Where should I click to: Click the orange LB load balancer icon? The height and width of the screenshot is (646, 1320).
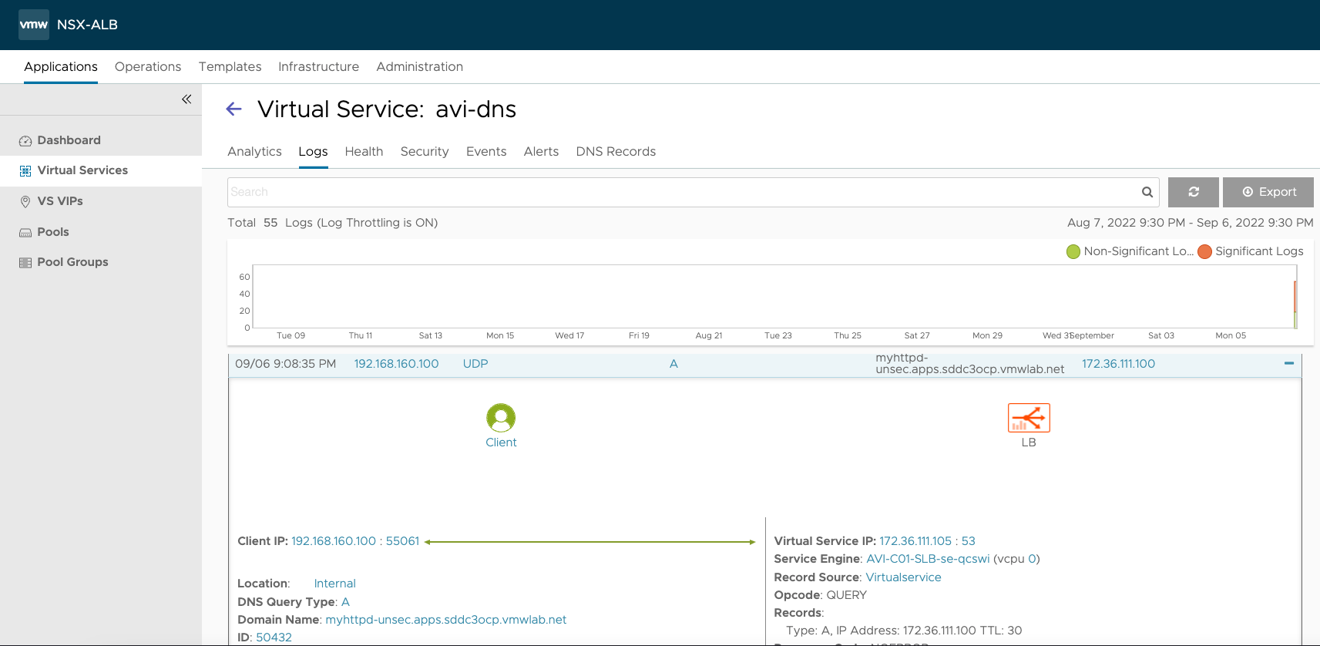(x=1029, y=418)
